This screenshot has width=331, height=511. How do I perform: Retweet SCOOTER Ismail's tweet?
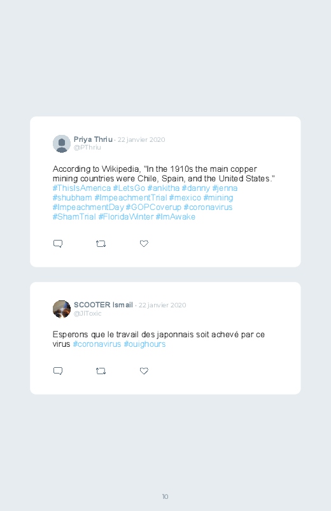coord(101,371)
